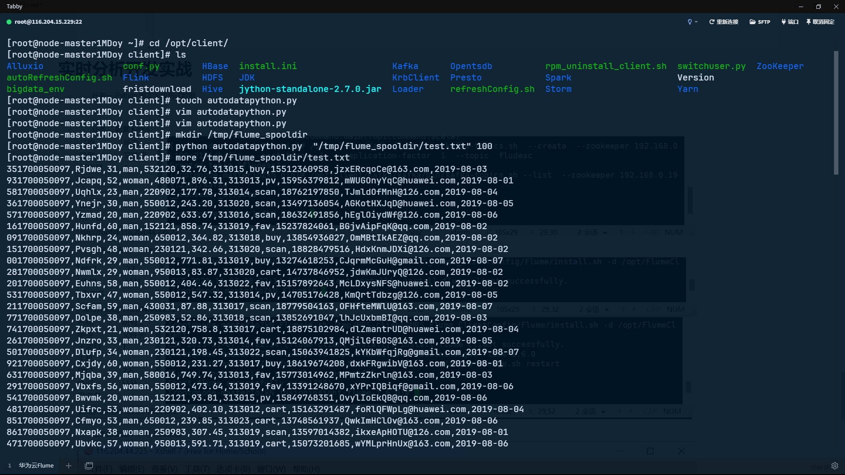This screenshot has width=845, height=475.
Task: Open a new tab with the plus icon
Action: [x=68, y=465]
